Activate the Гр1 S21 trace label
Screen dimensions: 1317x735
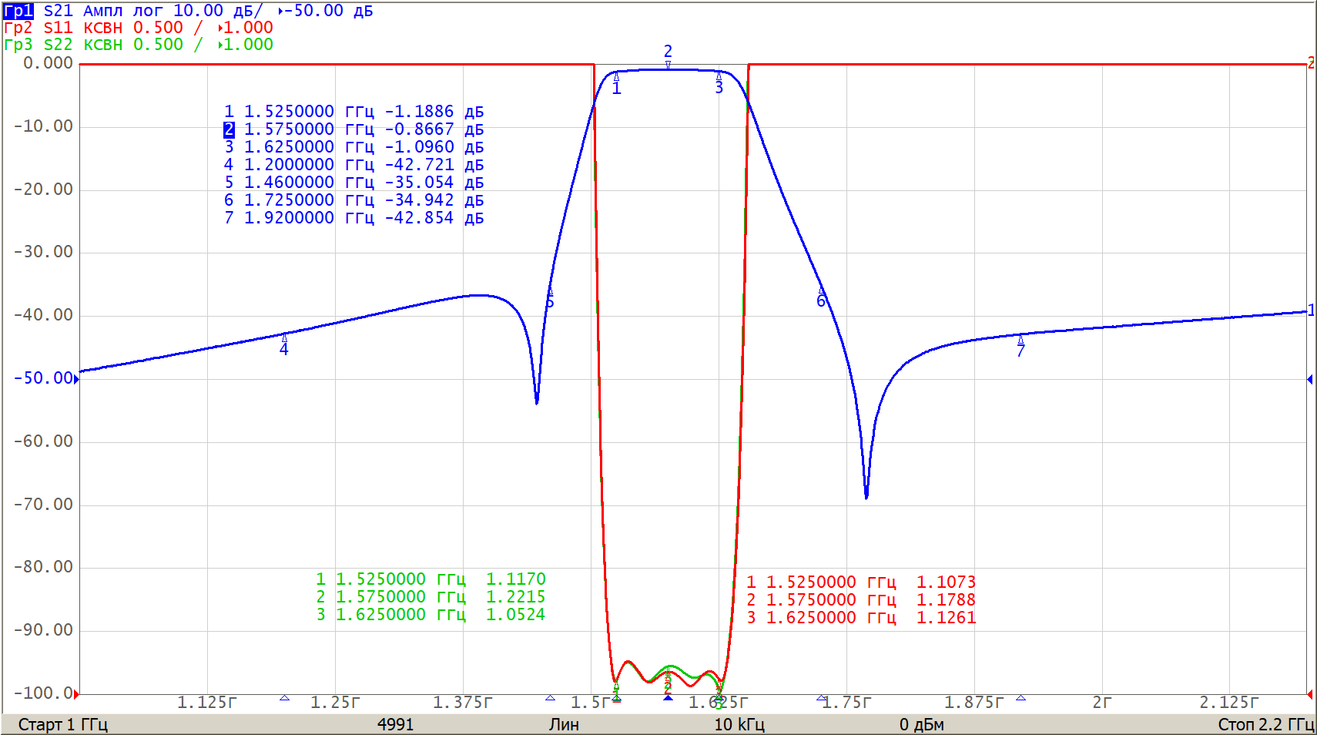coord(18,11)
